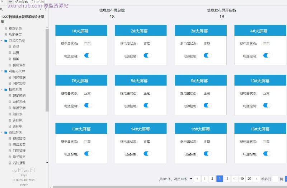Image resolution: width=287 pixels, height=188 pixels.
Task: Go to page 20
Action: (x=249, y=179)
